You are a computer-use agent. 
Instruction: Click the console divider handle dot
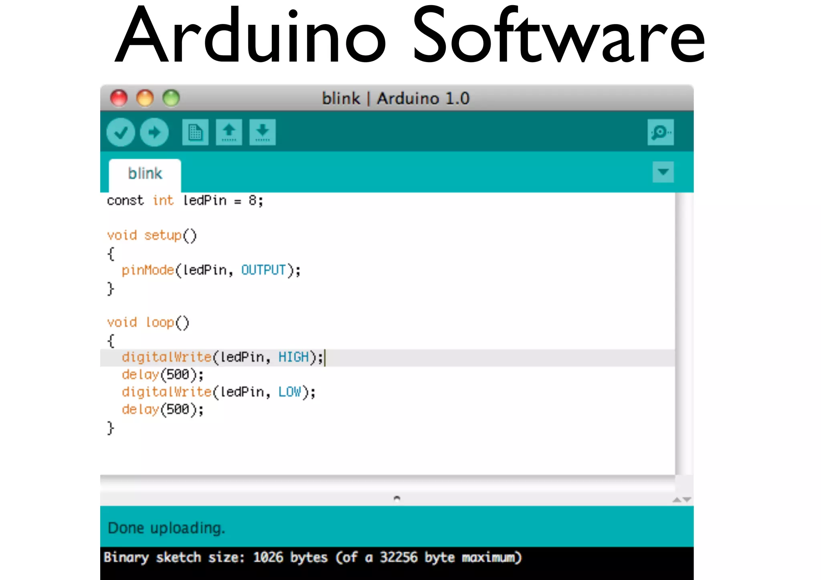tap(397, 499)
